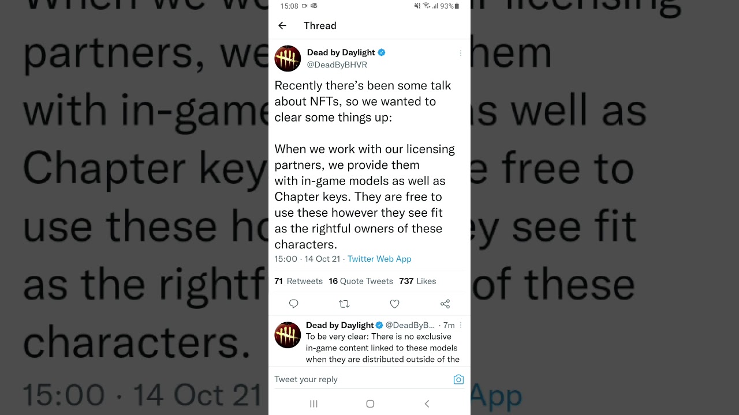Open Dead by Daylight profile avatar on main tweet
This screenshot has width=739, height=415.
[288, 58]
